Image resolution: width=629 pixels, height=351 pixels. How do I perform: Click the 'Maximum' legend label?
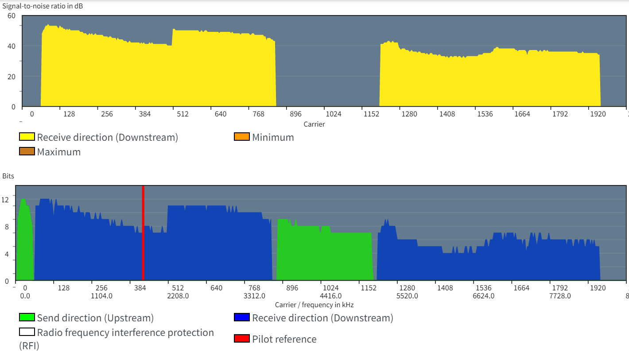59,152
